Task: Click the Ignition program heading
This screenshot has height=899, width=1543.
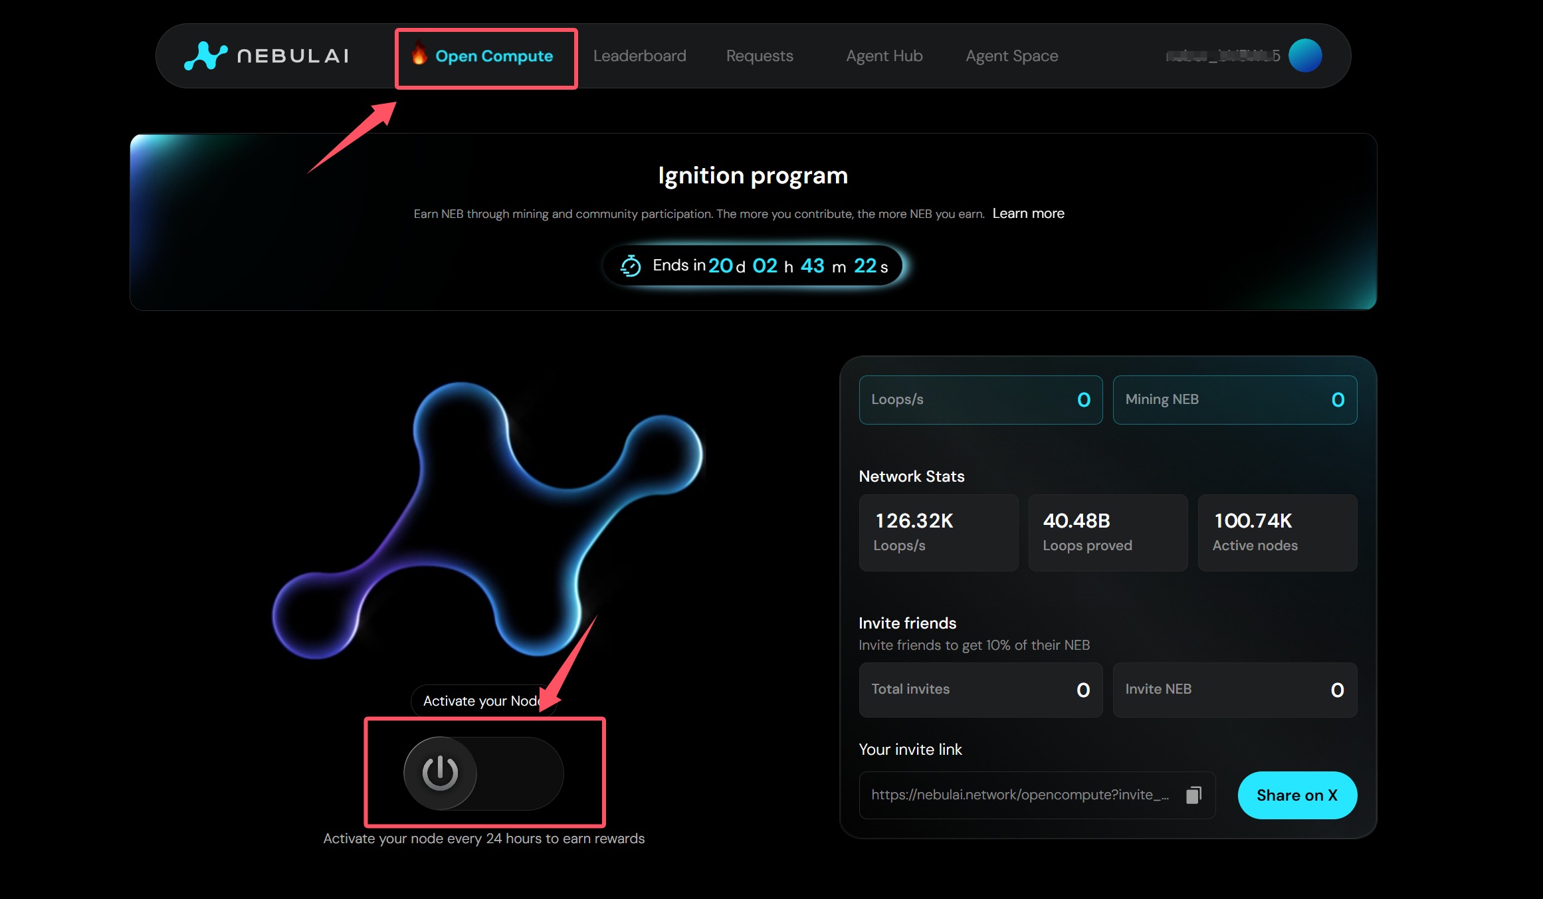Action: click(753, 175)
